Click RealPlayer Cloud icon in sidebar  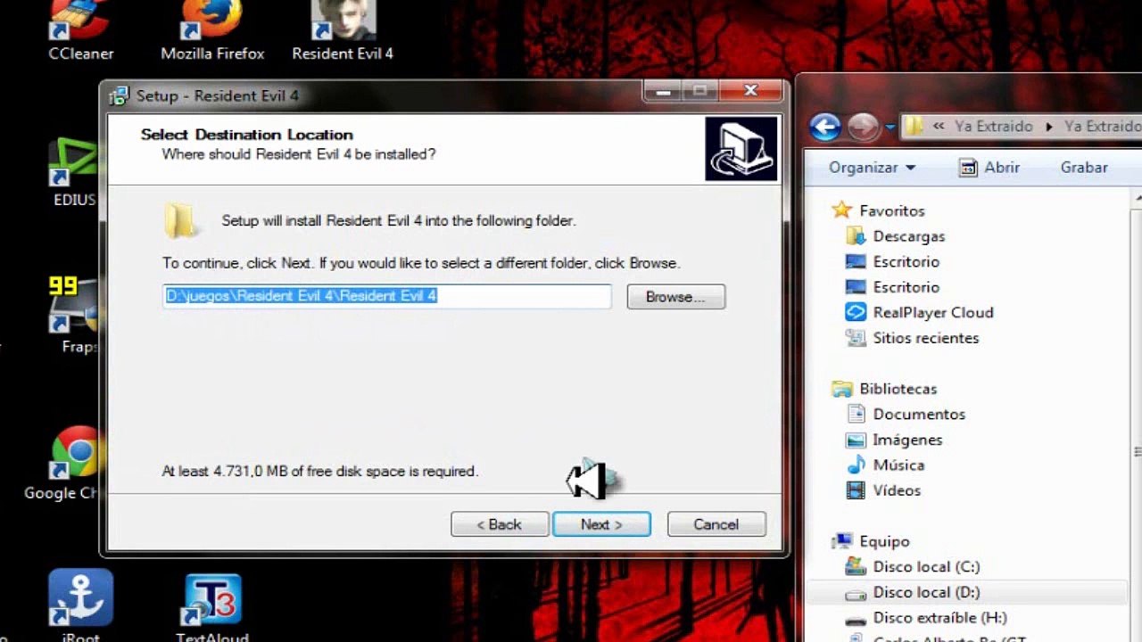point(855,312)
